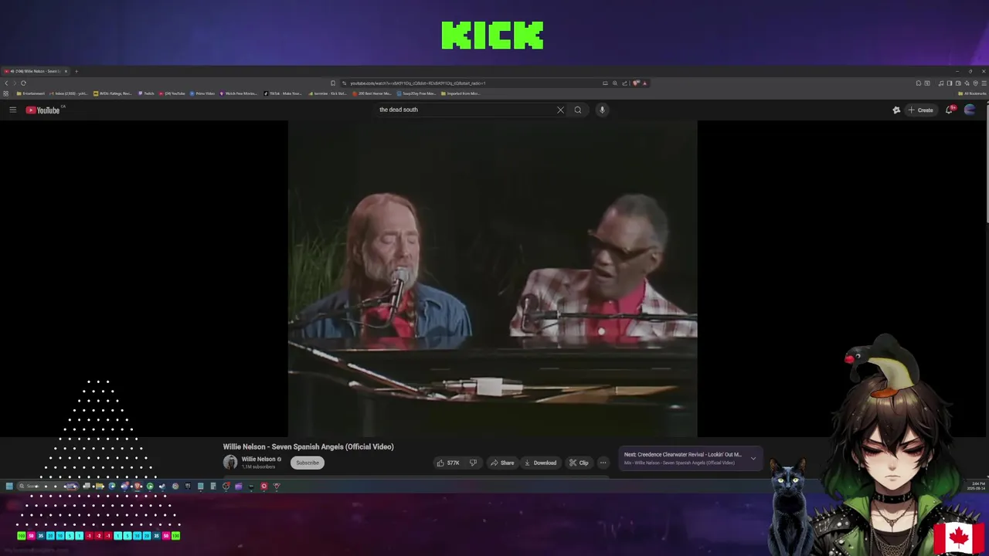Open more actions three-dot menu
The image size is (989, 556).
pos(603,463)
